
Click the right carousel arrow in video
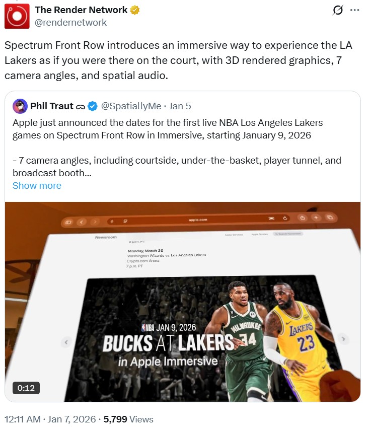click(343, 339)
